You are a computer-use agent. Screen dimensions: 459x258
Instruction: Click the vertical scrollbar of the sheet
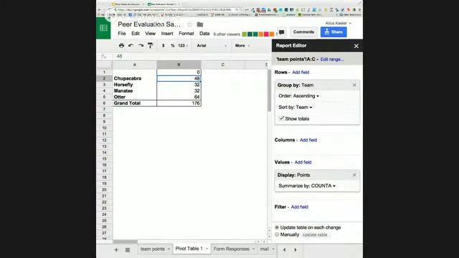point(270,91)
